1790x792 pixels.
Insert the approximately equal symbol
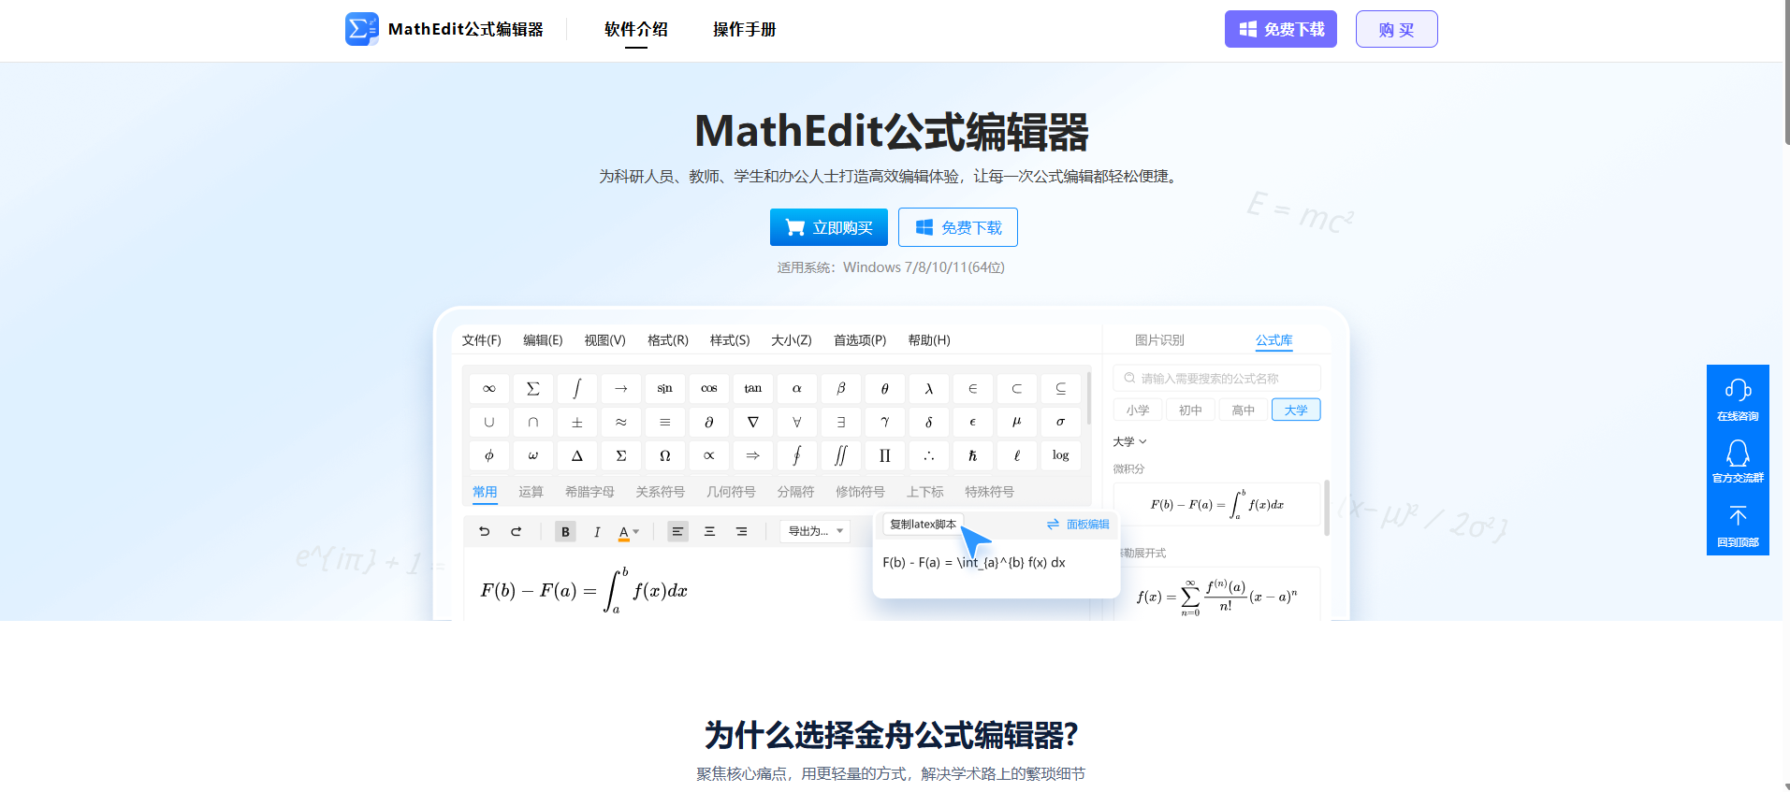pos(620,422)
